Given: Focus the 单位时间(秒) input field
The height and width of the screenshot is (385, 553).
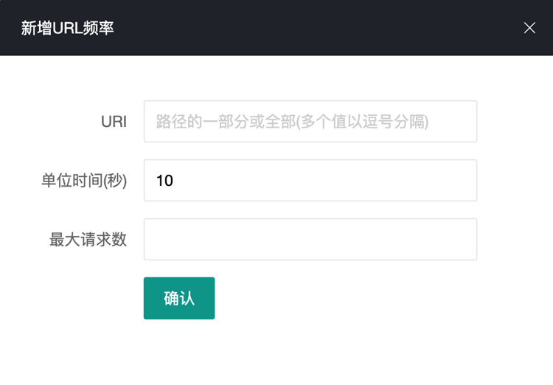Looking at the screenshot, I should [310, 181].
